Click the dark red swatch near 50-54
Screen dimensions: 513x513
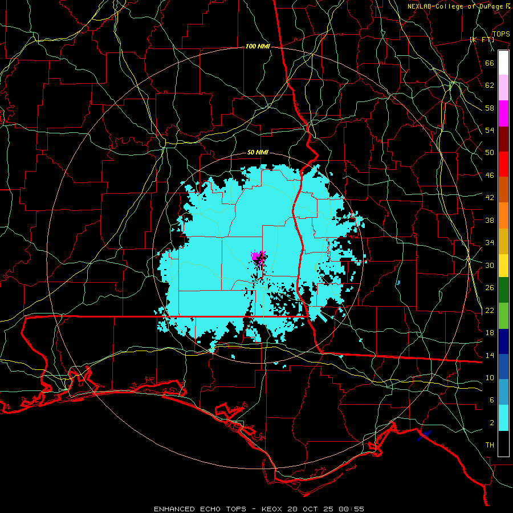(503, 139)
